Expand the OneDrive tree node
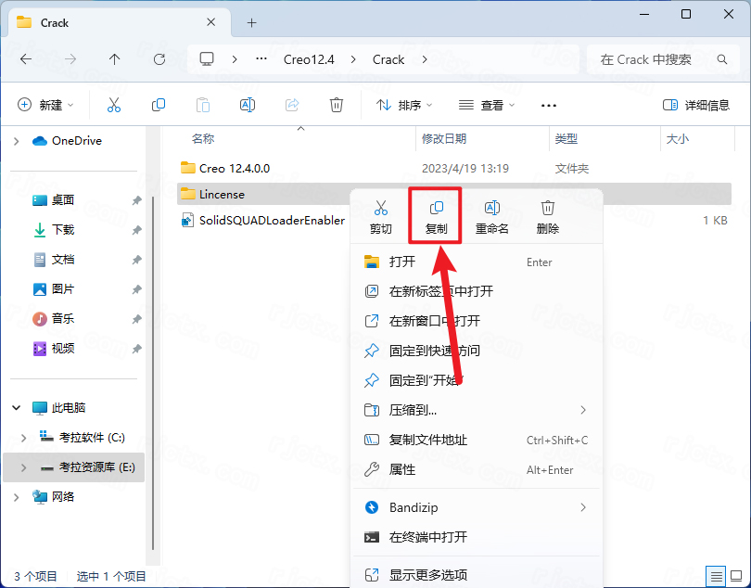This screenshot has width=751, height=588. click(17, 141)
